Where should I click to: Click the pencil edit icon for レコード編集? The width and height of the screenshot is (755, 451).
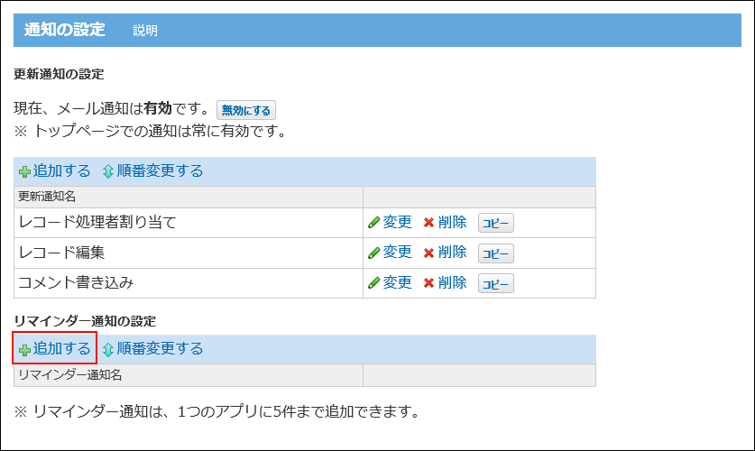tap(373, 253)
